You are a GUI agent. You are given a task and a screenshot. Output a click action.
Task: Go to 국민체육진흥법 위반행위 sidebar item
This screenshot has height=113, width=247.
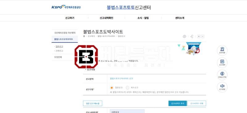tap(65, 33)
